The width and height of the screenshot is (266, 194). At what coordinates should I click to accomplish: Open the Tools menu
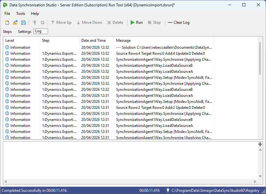point(20,14)
